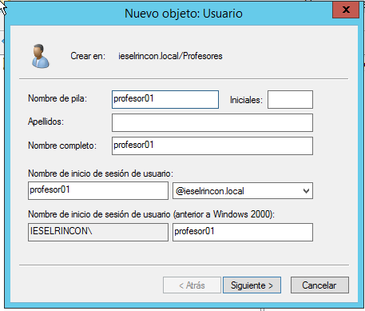The height and width of the screenshot is (311, 365).
Task: Click the 'Iniciales:' label
Action: (x=246, y=100)
